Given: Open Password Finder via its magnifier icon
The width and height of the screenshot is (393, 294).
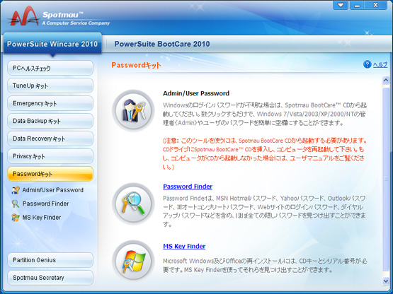Looking at the screenshot, I should click(133, 204).
